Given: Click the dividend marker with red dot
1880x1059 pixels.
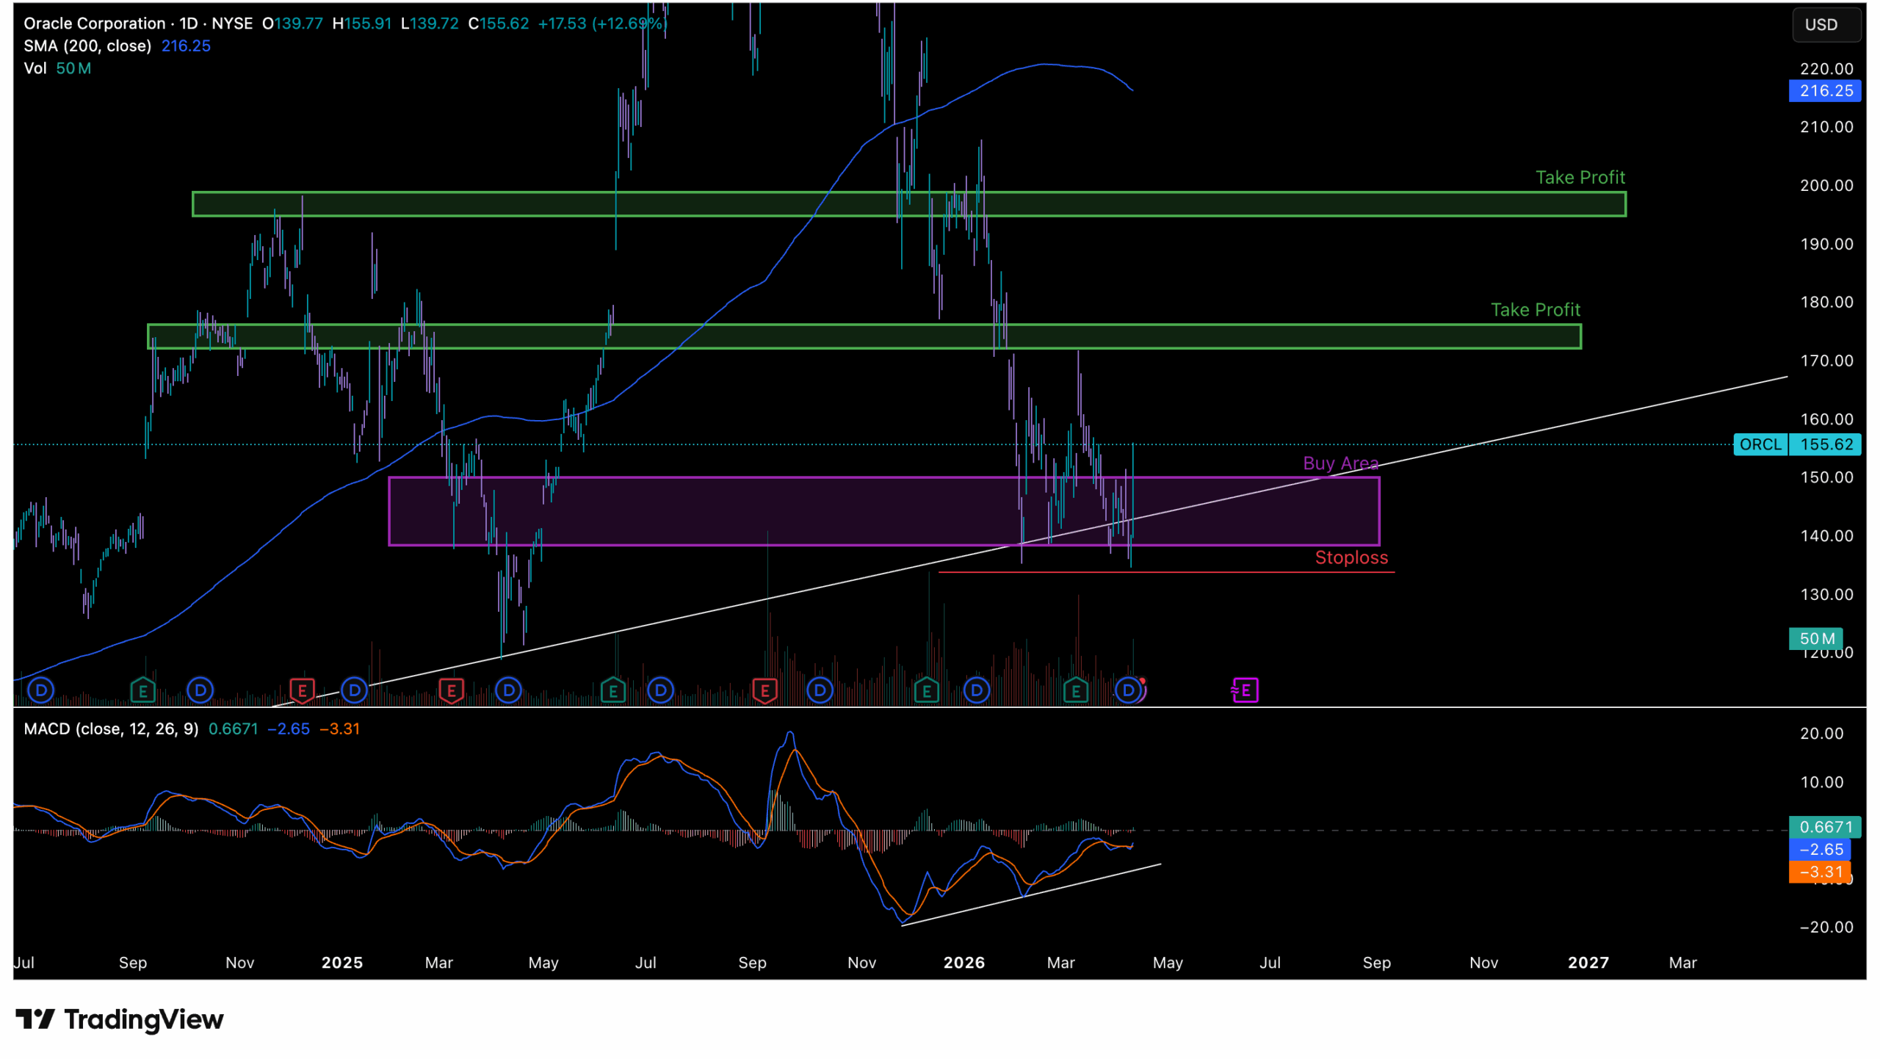Looking at the screenshot, I should click(x=1129, y=690).
